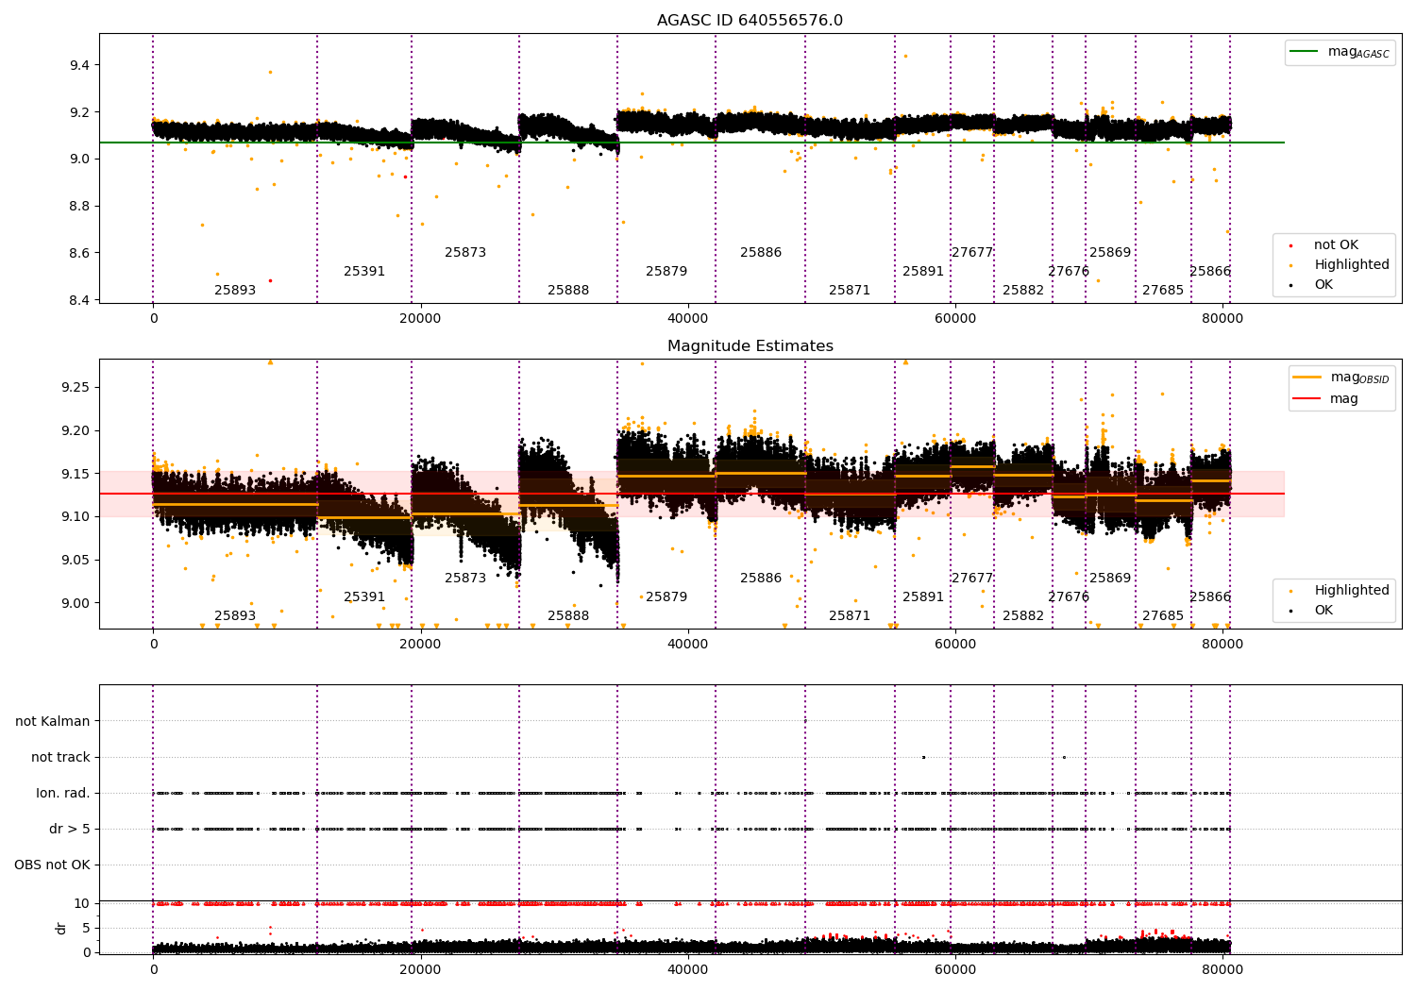Click OBSID label 25869 in Magnitude Estimates plot
The height and width of the screenshot is (991, 1416).
1110,579
